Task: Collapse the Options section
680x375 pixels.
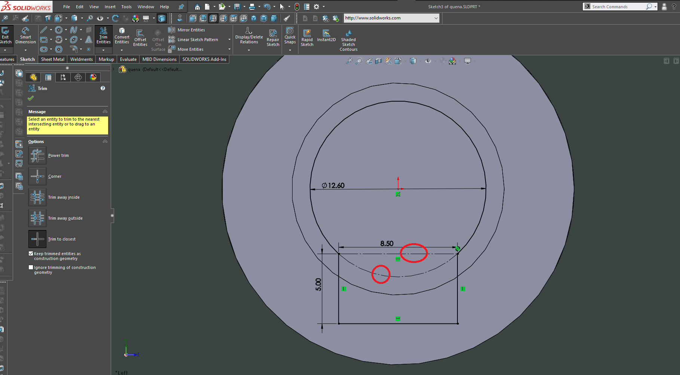Action: [x=105, y=142]
